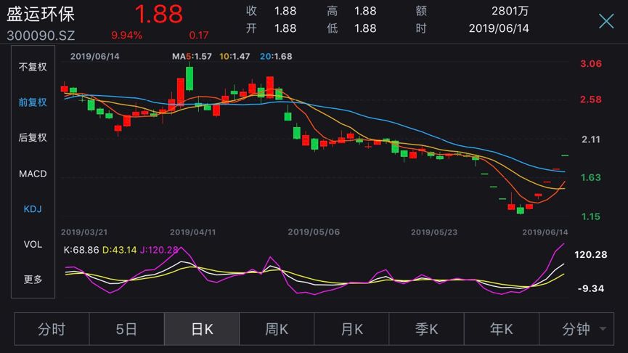Click the 9.94% change percentage

(126, 36)
